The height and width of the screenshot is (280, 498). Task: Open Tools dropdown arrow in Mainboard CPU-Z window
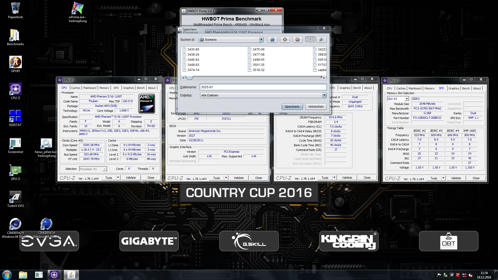[x=226, y=178]
